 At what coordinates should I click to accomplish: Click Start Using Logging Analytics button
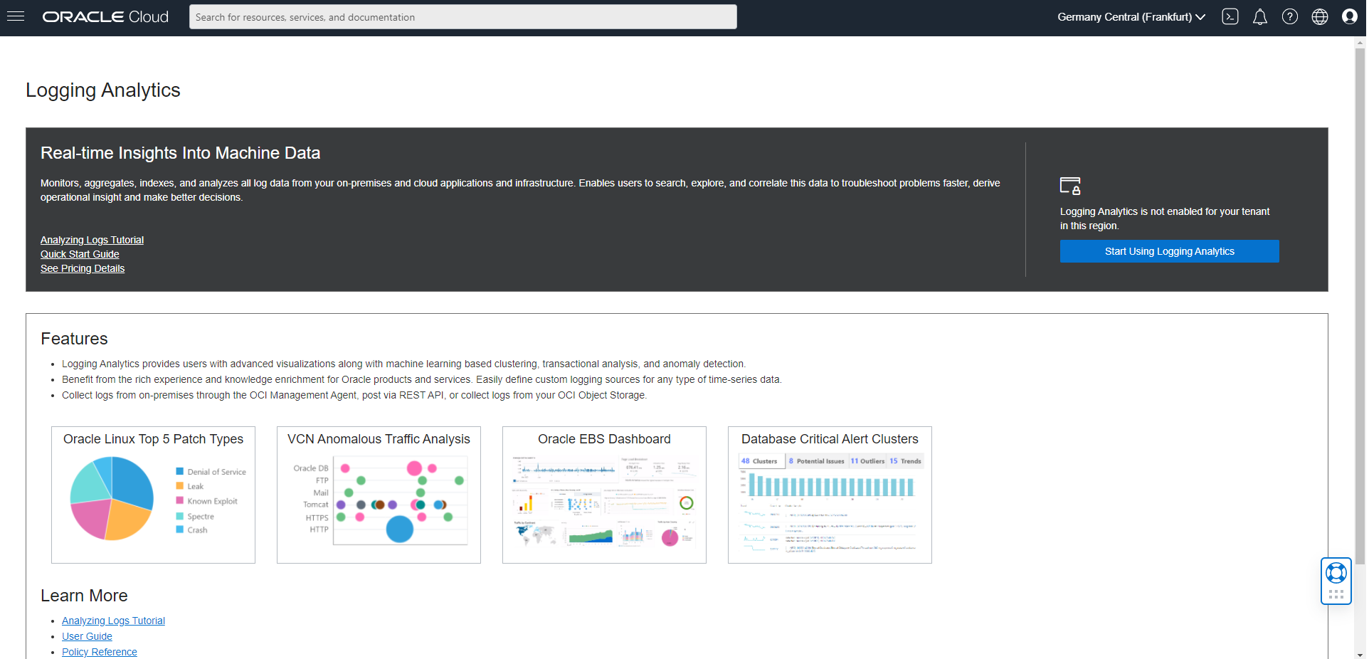click(1170, 251)
